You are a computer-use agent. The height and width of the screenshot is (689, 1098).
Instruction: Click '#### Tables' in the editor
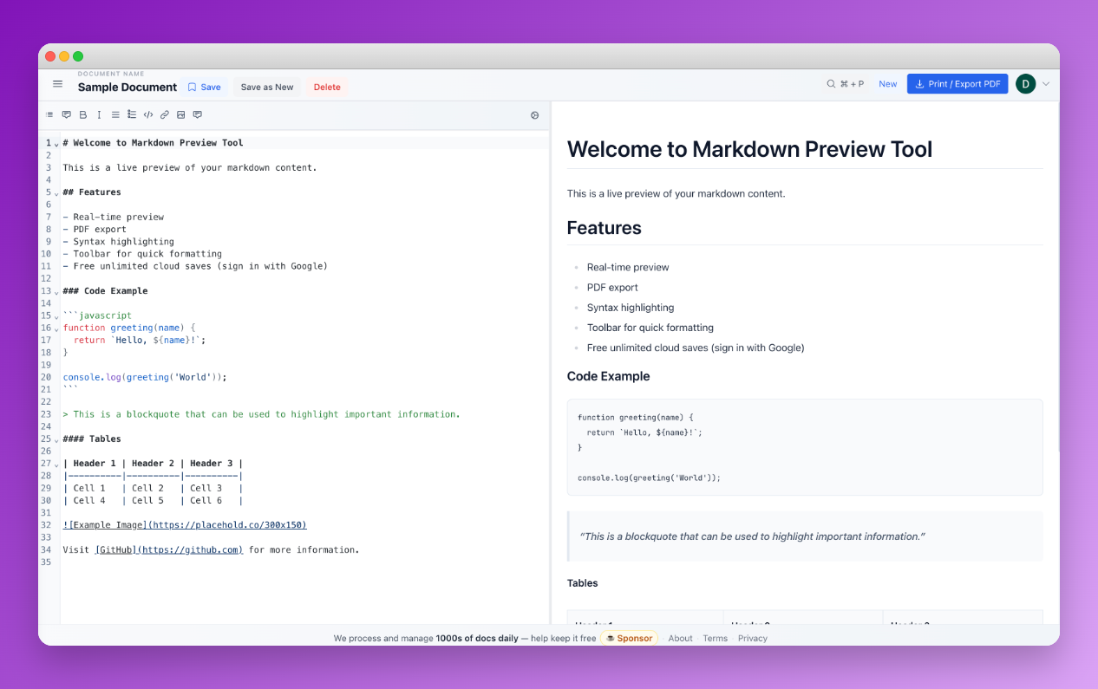point(92,439)
